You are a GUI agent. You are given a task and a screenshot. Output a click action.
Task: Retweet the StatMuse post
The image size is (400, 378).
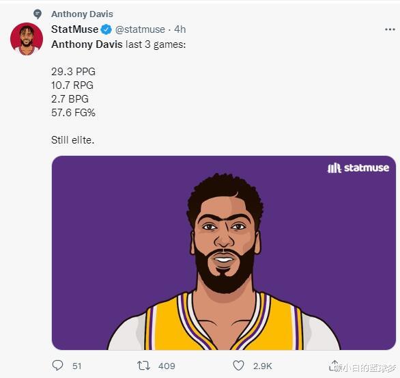(x=143, y=366)
